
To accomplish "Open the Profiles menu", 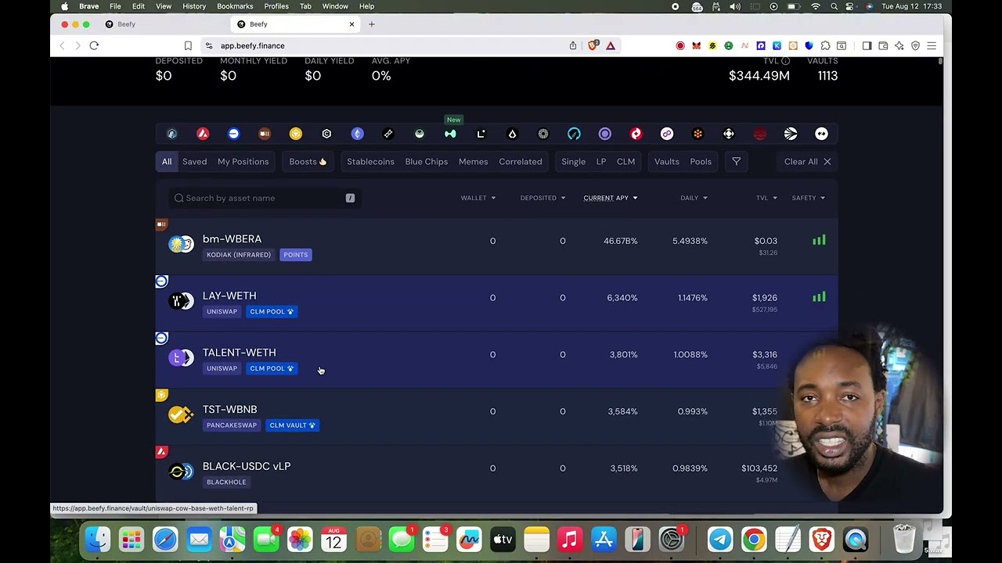I will click(x=276, y=6).
